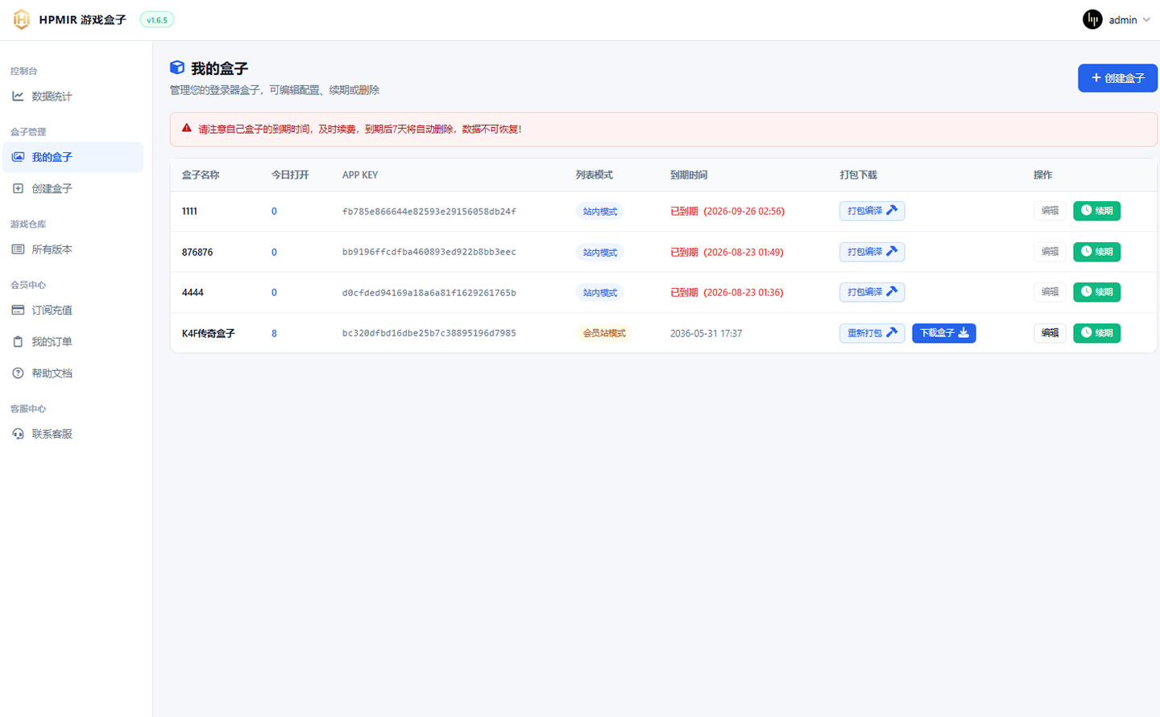Expand the admin user dropdown chevron
The height and width of the screenshot is (717, 1160).
coord(1146,20)
